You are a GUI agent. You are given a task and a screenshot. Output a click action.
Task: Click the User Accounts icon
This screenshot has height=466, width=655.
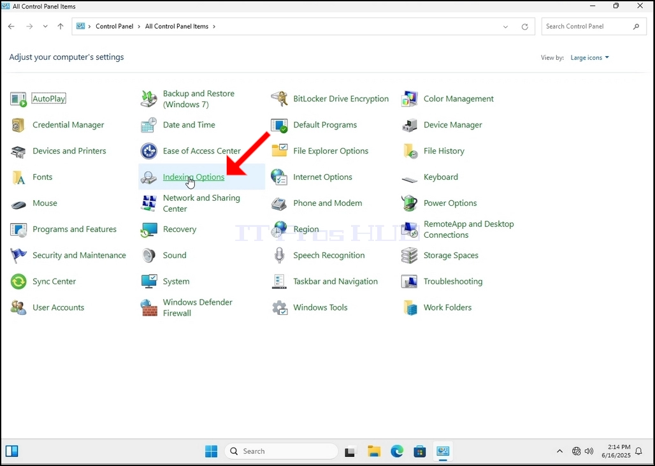coord(18,308)
